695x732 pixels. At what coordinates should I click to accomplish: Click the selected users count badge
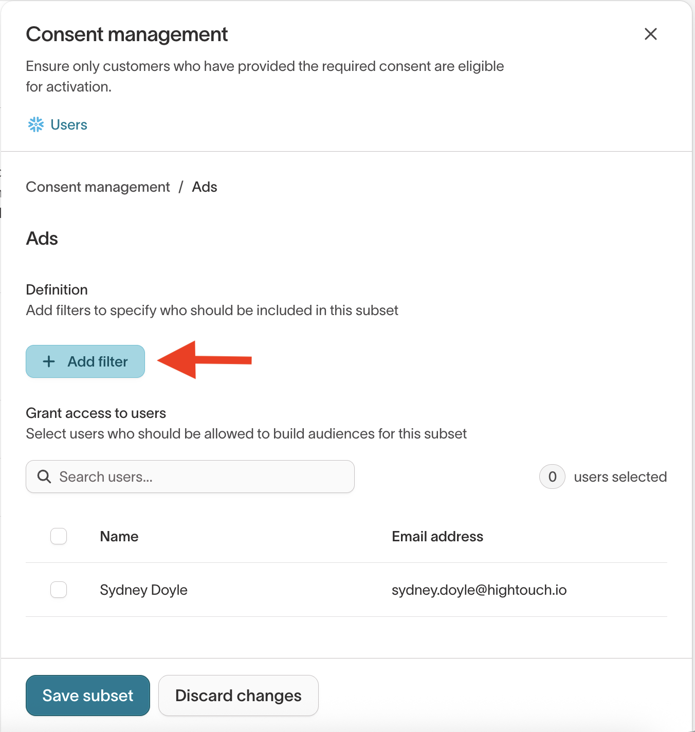click(x=552, y=477)
